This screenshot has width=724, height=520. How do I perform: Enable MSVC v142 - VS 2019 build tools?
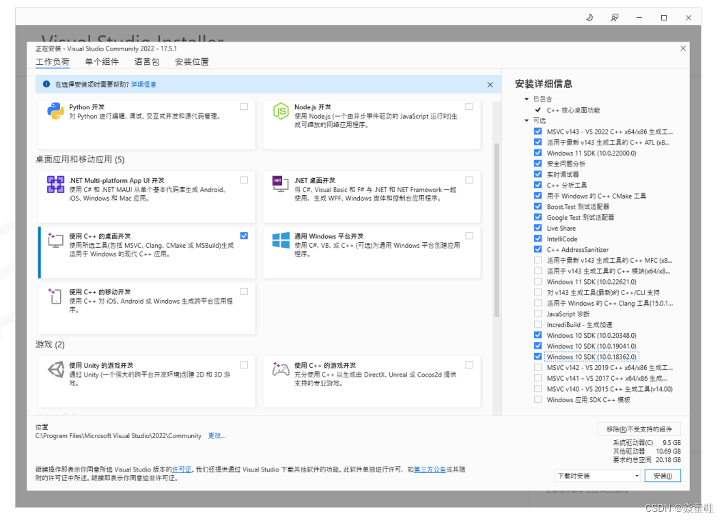pyautogui.click(x=538, y=367)
